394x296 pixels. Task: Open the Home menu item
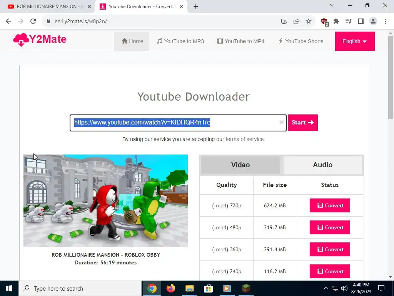pyautogui.click(x=132, y=41)
